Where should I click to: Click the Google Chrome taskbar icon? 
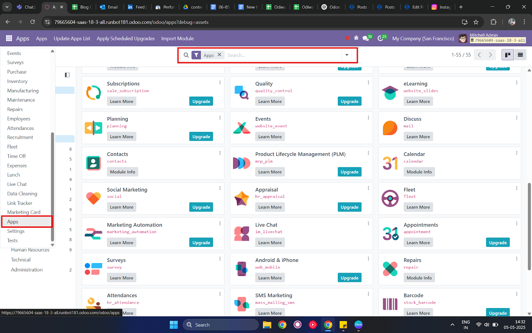pos(328,325)
